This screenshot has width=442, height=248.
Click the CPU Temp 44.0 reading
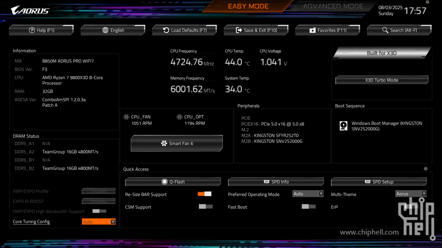pyautogui.click(x=237, y=62)
